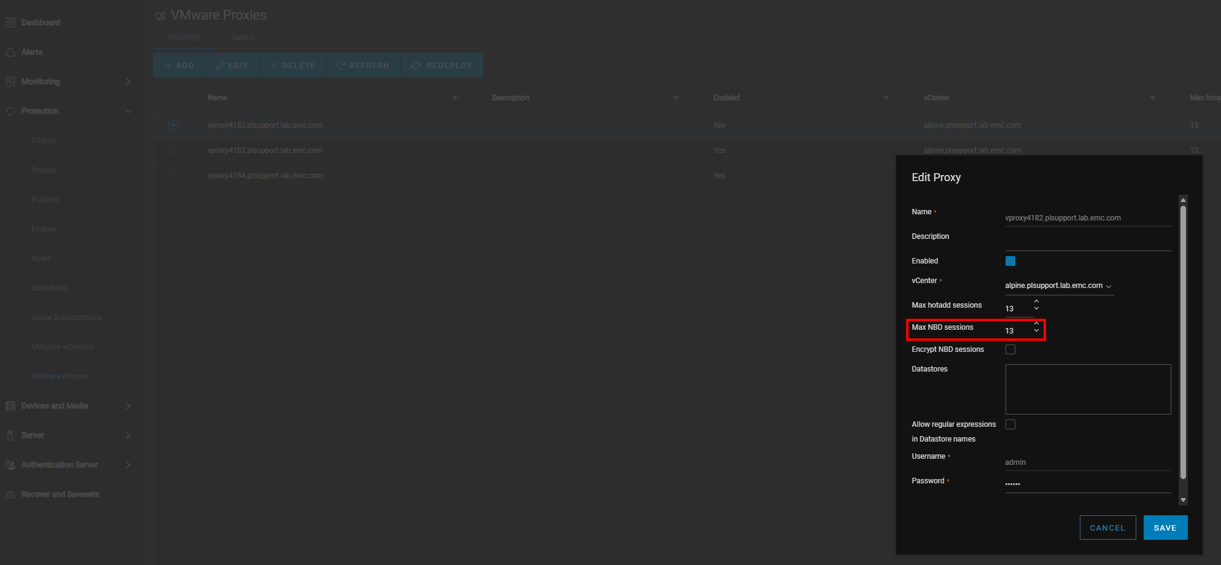This screenshot has width=1221, height=565.
Task: Open the Dashboard icon in sidebar
Action: pyautogui.click(x=10, y=23)
